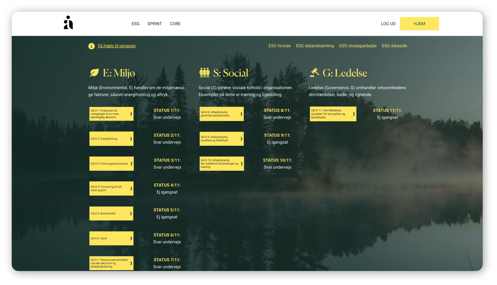Viewport: 497px width, 285px height.
Task: Click the info icon beside help link
Action: pos(92,46)
